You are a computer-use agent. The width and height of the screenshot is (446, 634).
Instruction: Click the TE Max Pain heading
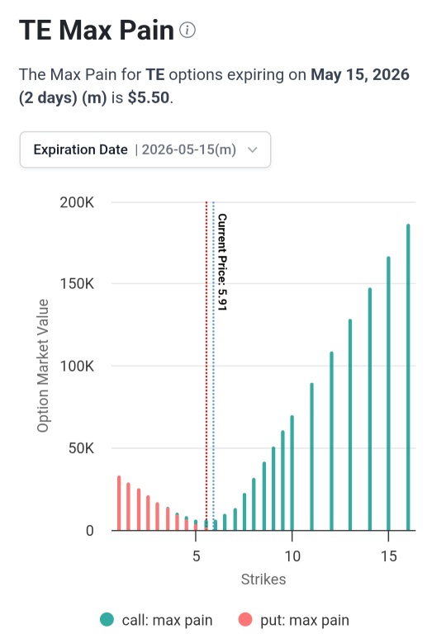pyautogui.click(x=97, y=30)
